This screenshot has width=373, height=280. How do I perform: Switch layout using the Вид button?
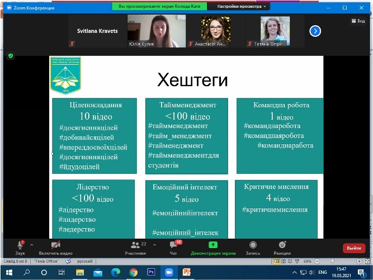tap(358, 21)
